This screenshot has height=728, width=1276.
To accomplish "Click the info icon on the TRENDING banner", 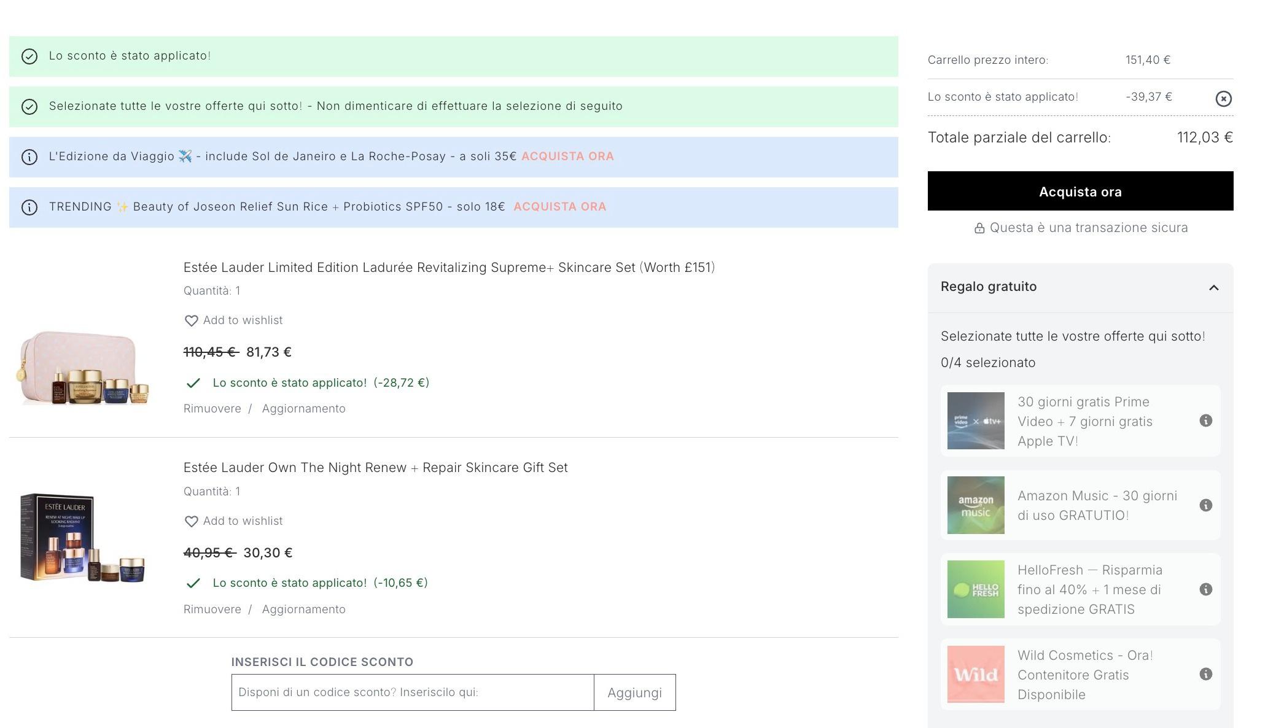I will 29,207.
